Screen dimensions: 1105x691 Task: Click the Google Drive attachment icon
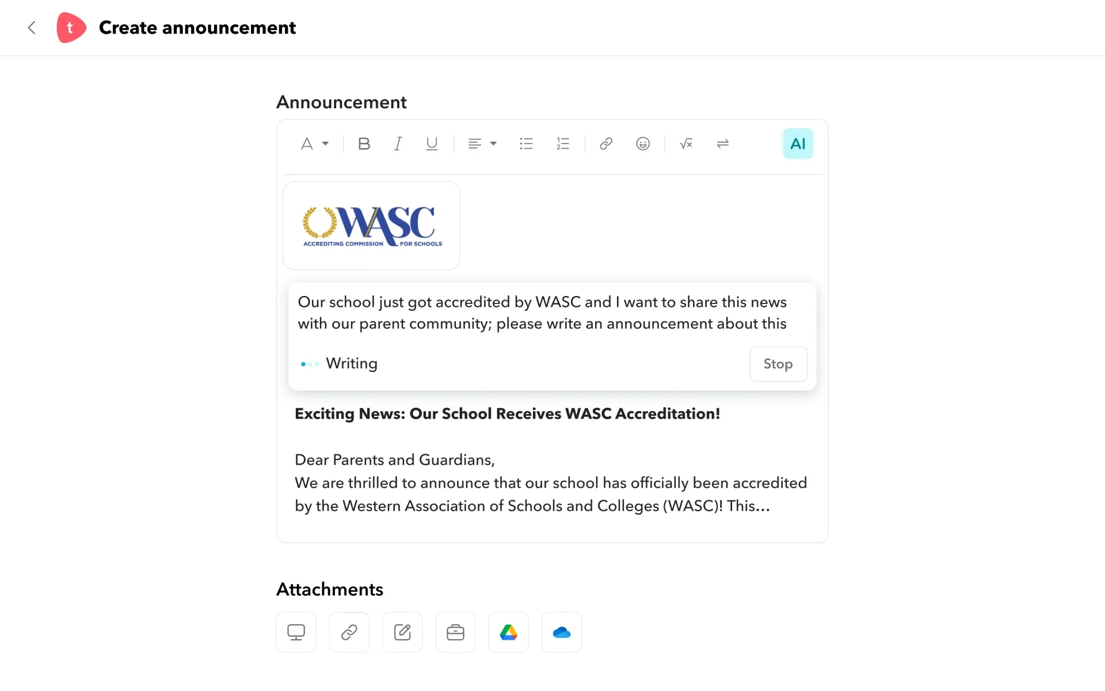[x=508, y=632]
